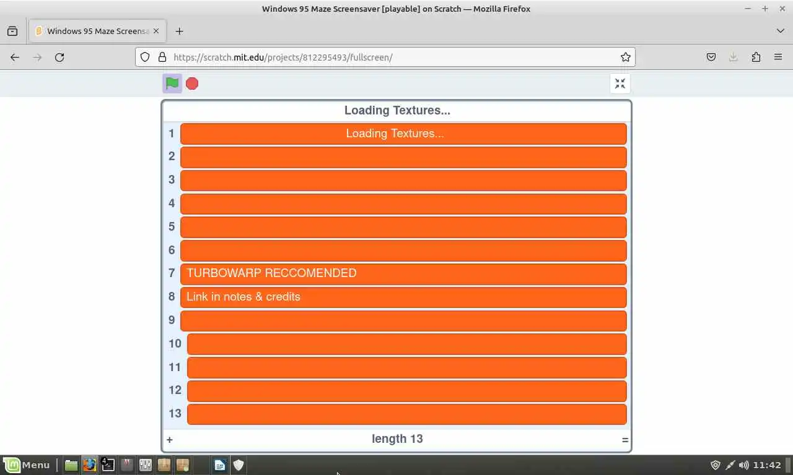
Task: Switch to Firefox from the taskbar
Action: pos(90,464)
